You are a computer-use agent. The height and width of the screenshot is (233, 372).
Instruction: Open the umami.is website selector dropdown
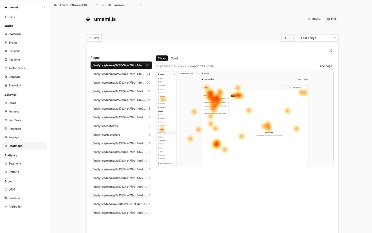click(x=125, y=5)
